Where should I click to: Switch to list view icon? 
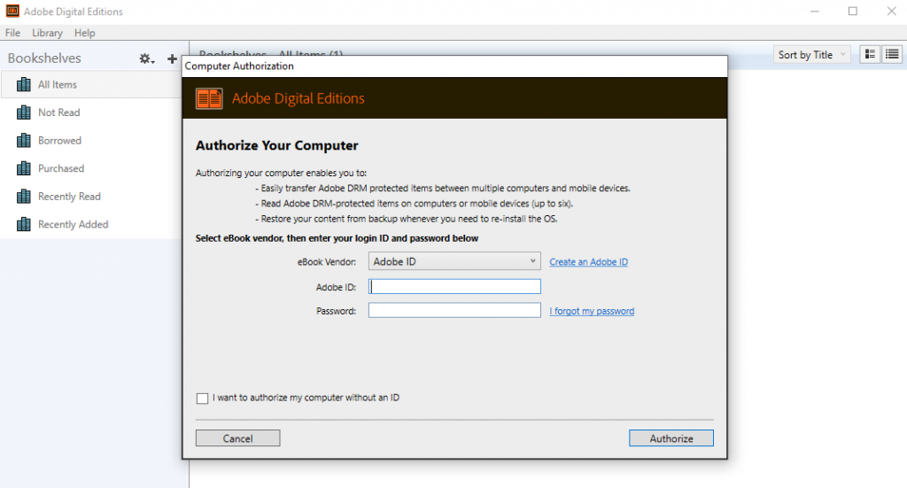(x=892, y=54)
